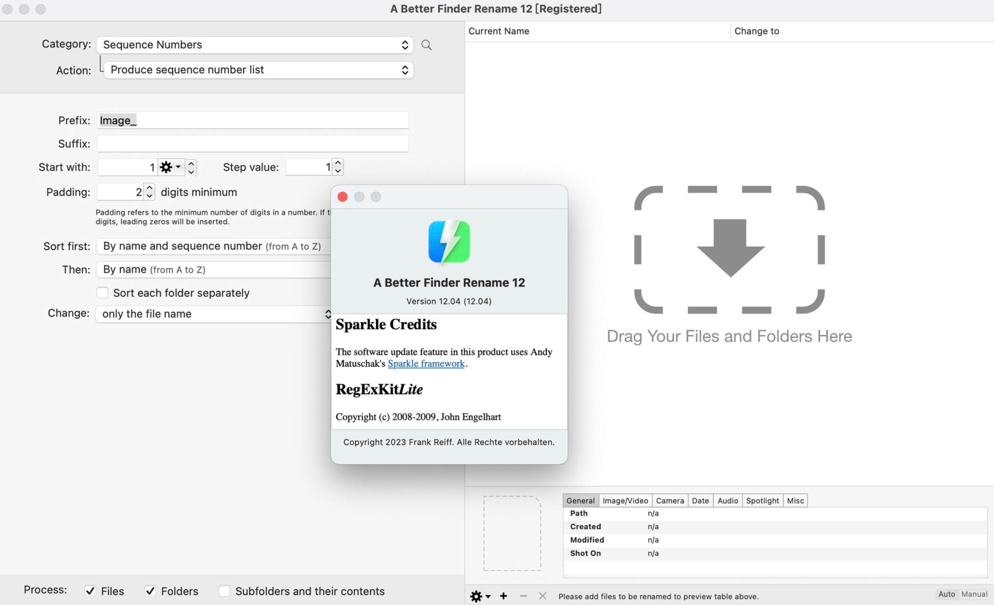Click in the Prefix text field
This screenshot has height=605, width=994.
point(252,120)
